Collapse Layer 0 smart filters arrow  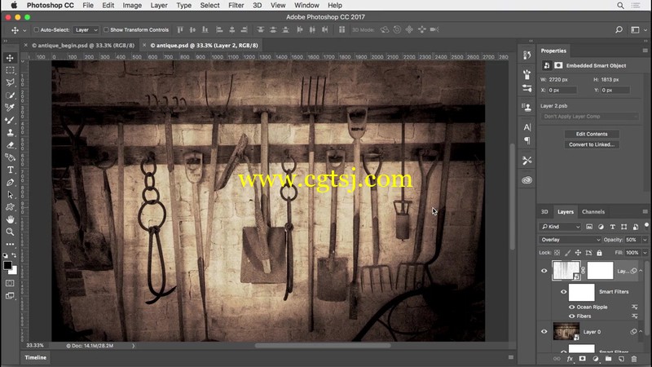tap(641, 332)
